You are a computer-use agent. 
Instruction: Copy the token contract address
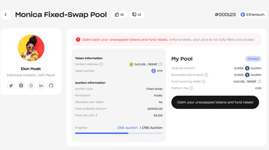coord(160,64)
